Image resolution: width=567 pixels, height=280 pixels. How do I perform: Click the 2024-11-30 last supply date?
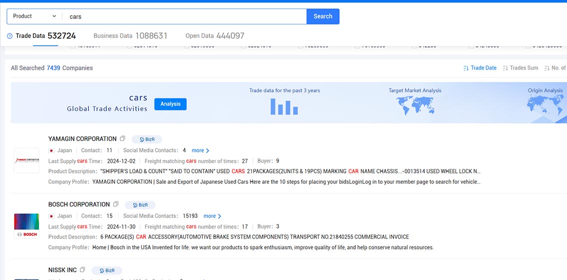(121, 227)
